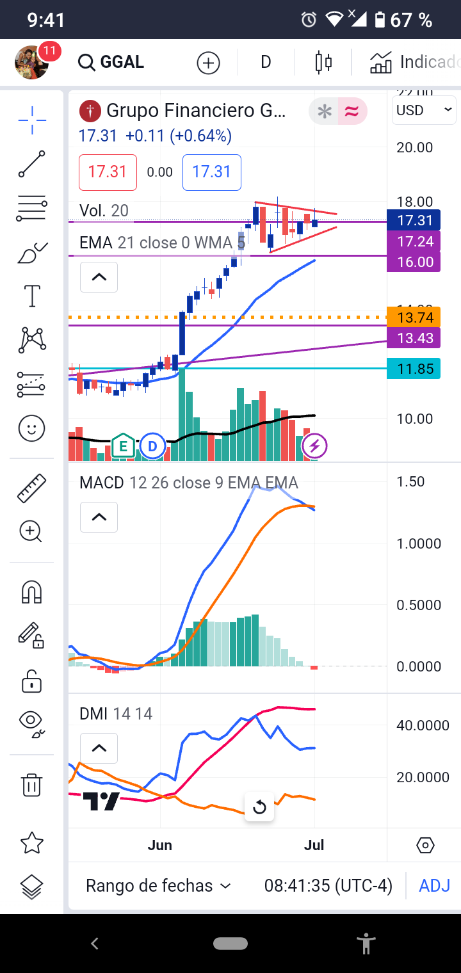Image resolution: width=461 pixels, height=973 pixels.
Task: Select the EMA 21 close indicator title
Action: (x=162, y=243)
